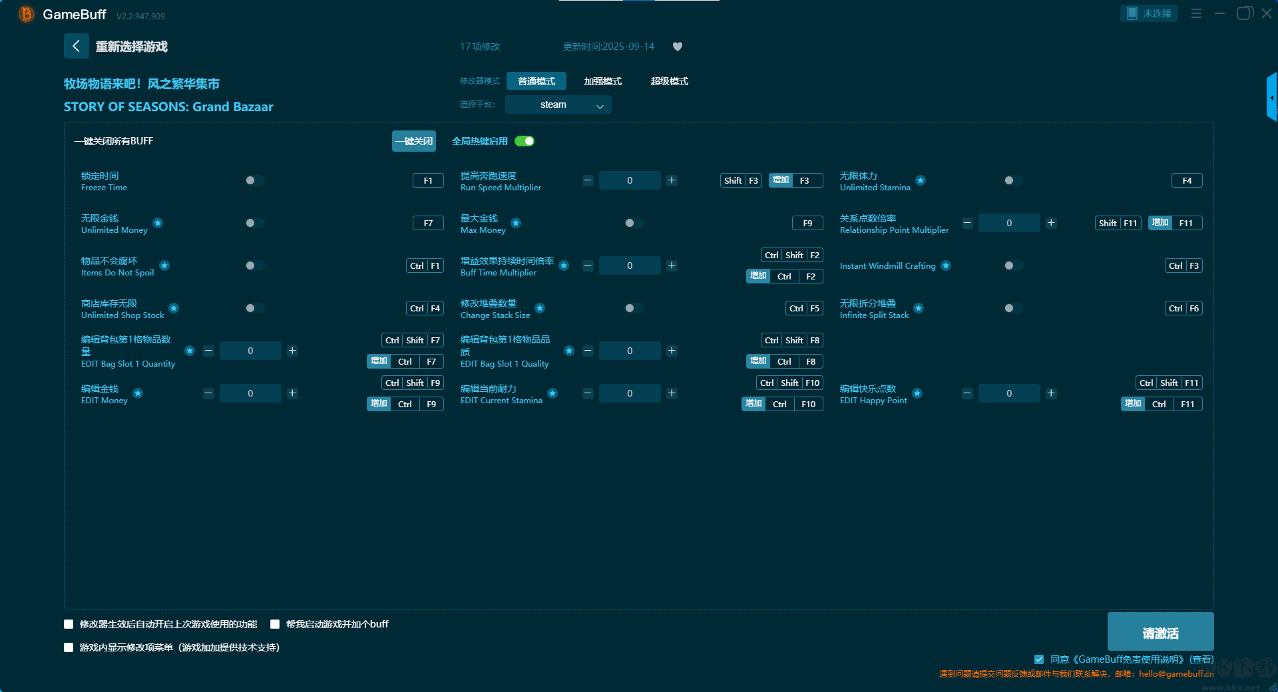Click the star icon beside Instant Windmill Crafting
The image size is (1278, 692).
(x=946, y=265)
